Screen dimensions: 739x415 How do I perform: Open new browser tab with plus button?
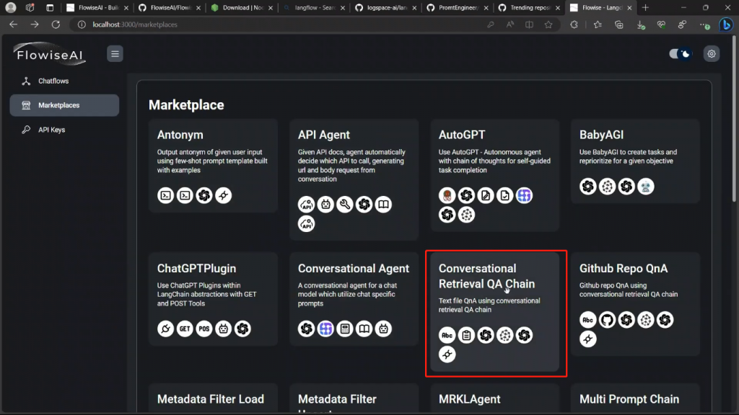coord(645,8)
